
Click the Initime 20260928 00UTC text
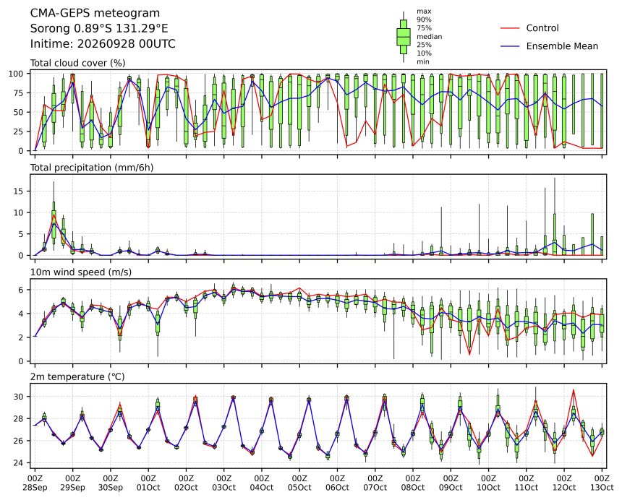103,43
